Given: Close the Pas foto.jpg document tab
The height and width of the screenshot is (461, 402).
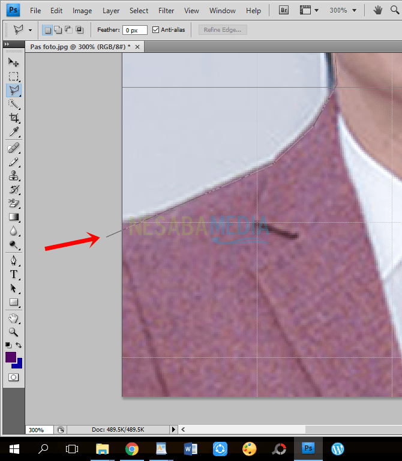Looking at the screenshot, I should (x=137, y=46).
